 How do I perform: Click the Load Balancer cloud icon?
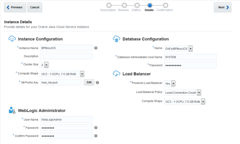click(x=116, y=73)
